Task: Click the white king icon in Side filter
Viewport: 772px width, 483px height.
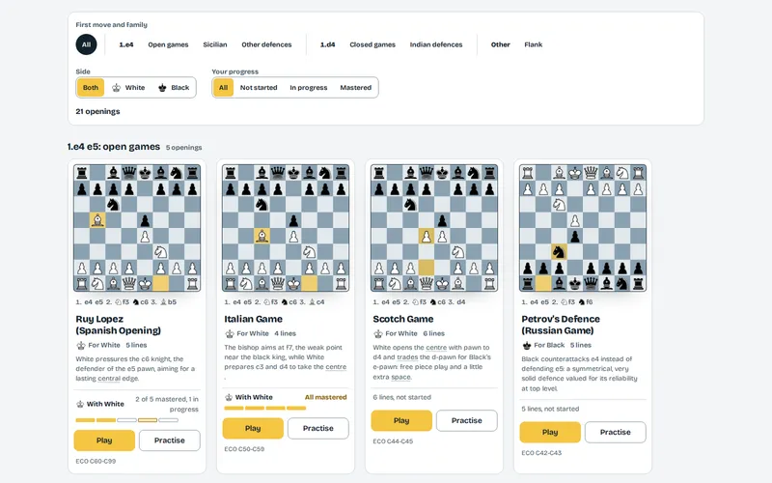Action: tap(116, 88)
